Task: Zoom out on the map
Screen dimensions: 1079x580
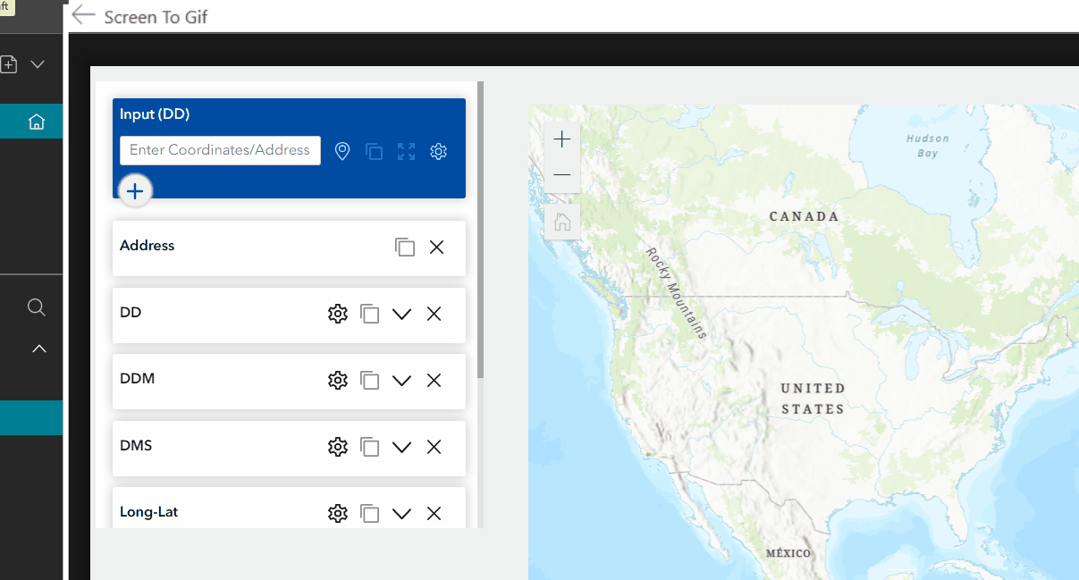Action: coord(562,175)
